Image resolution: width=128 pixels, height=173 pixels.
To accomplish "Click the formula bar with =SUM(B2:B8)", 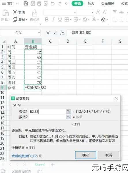I will [97, 33].
